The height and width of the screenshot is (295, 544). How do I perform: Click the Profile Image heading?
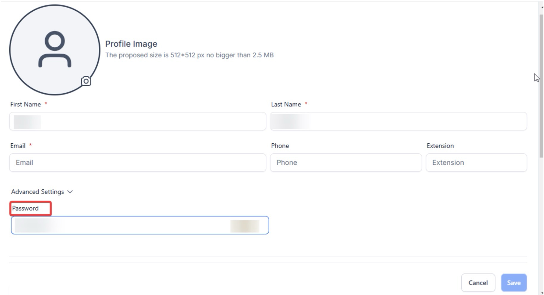tap(131, 44)
